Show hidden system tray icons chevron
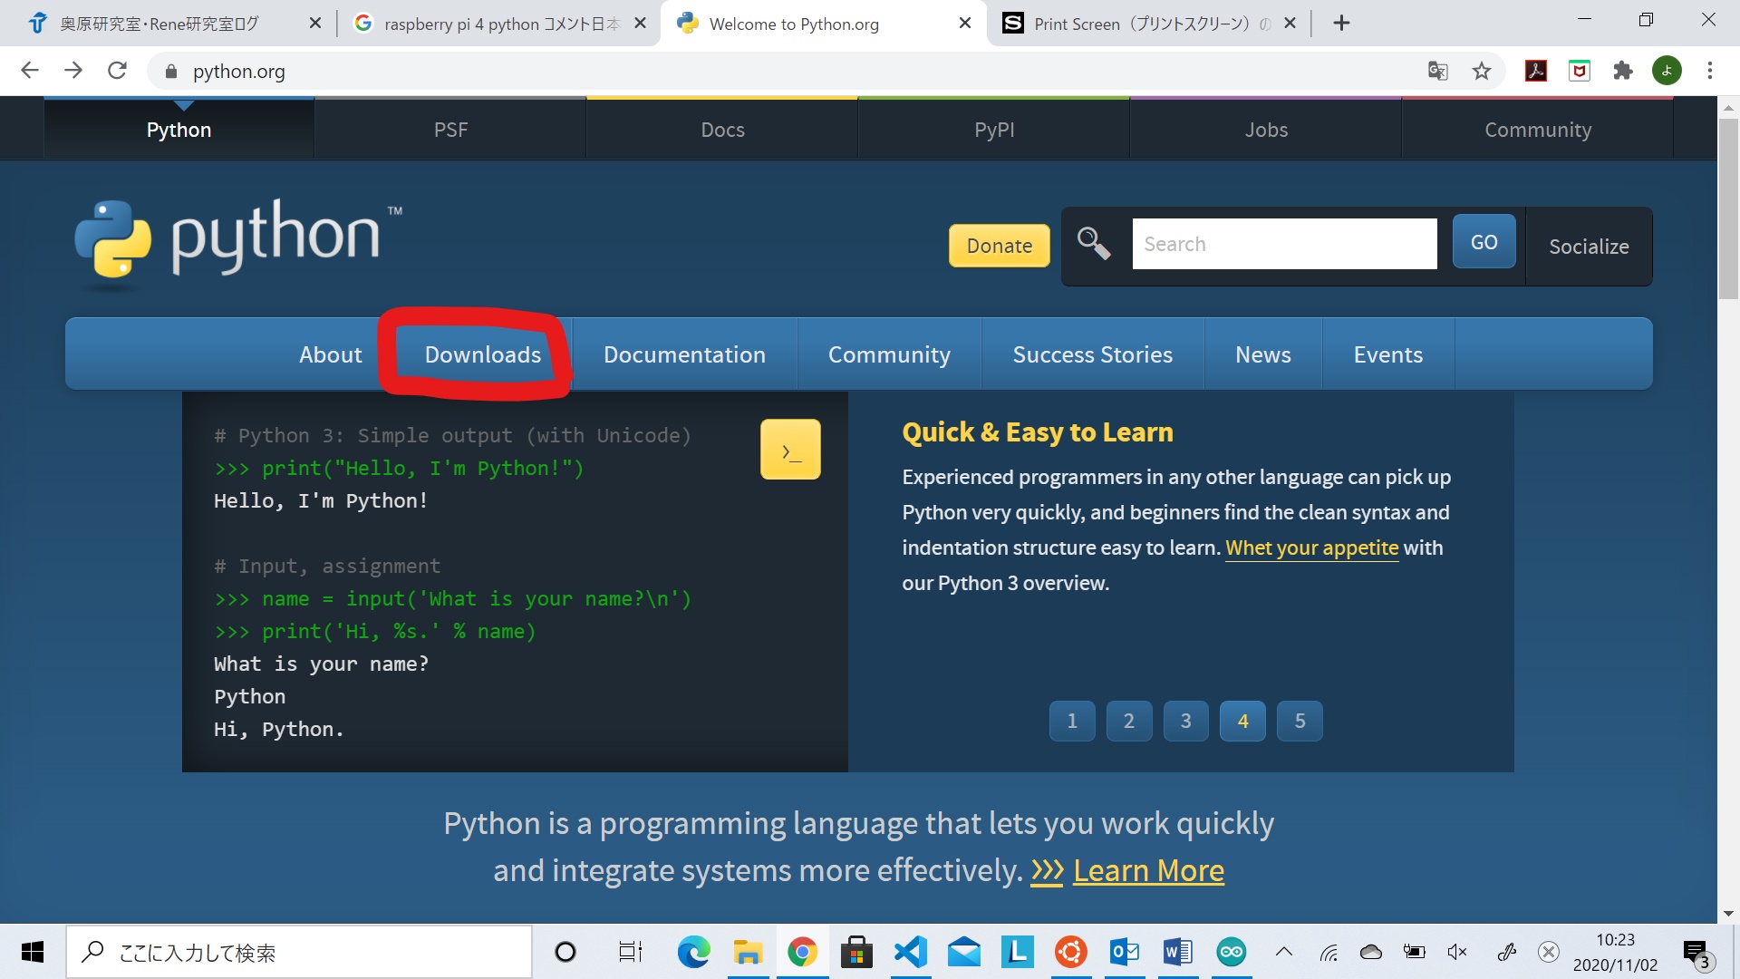This screenshot has width=1740, height=979. 1283,952
